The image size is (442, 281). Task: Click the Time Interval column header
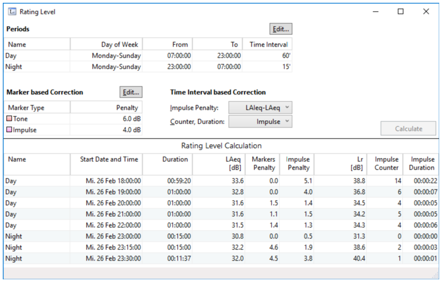(x=268, y=44)
